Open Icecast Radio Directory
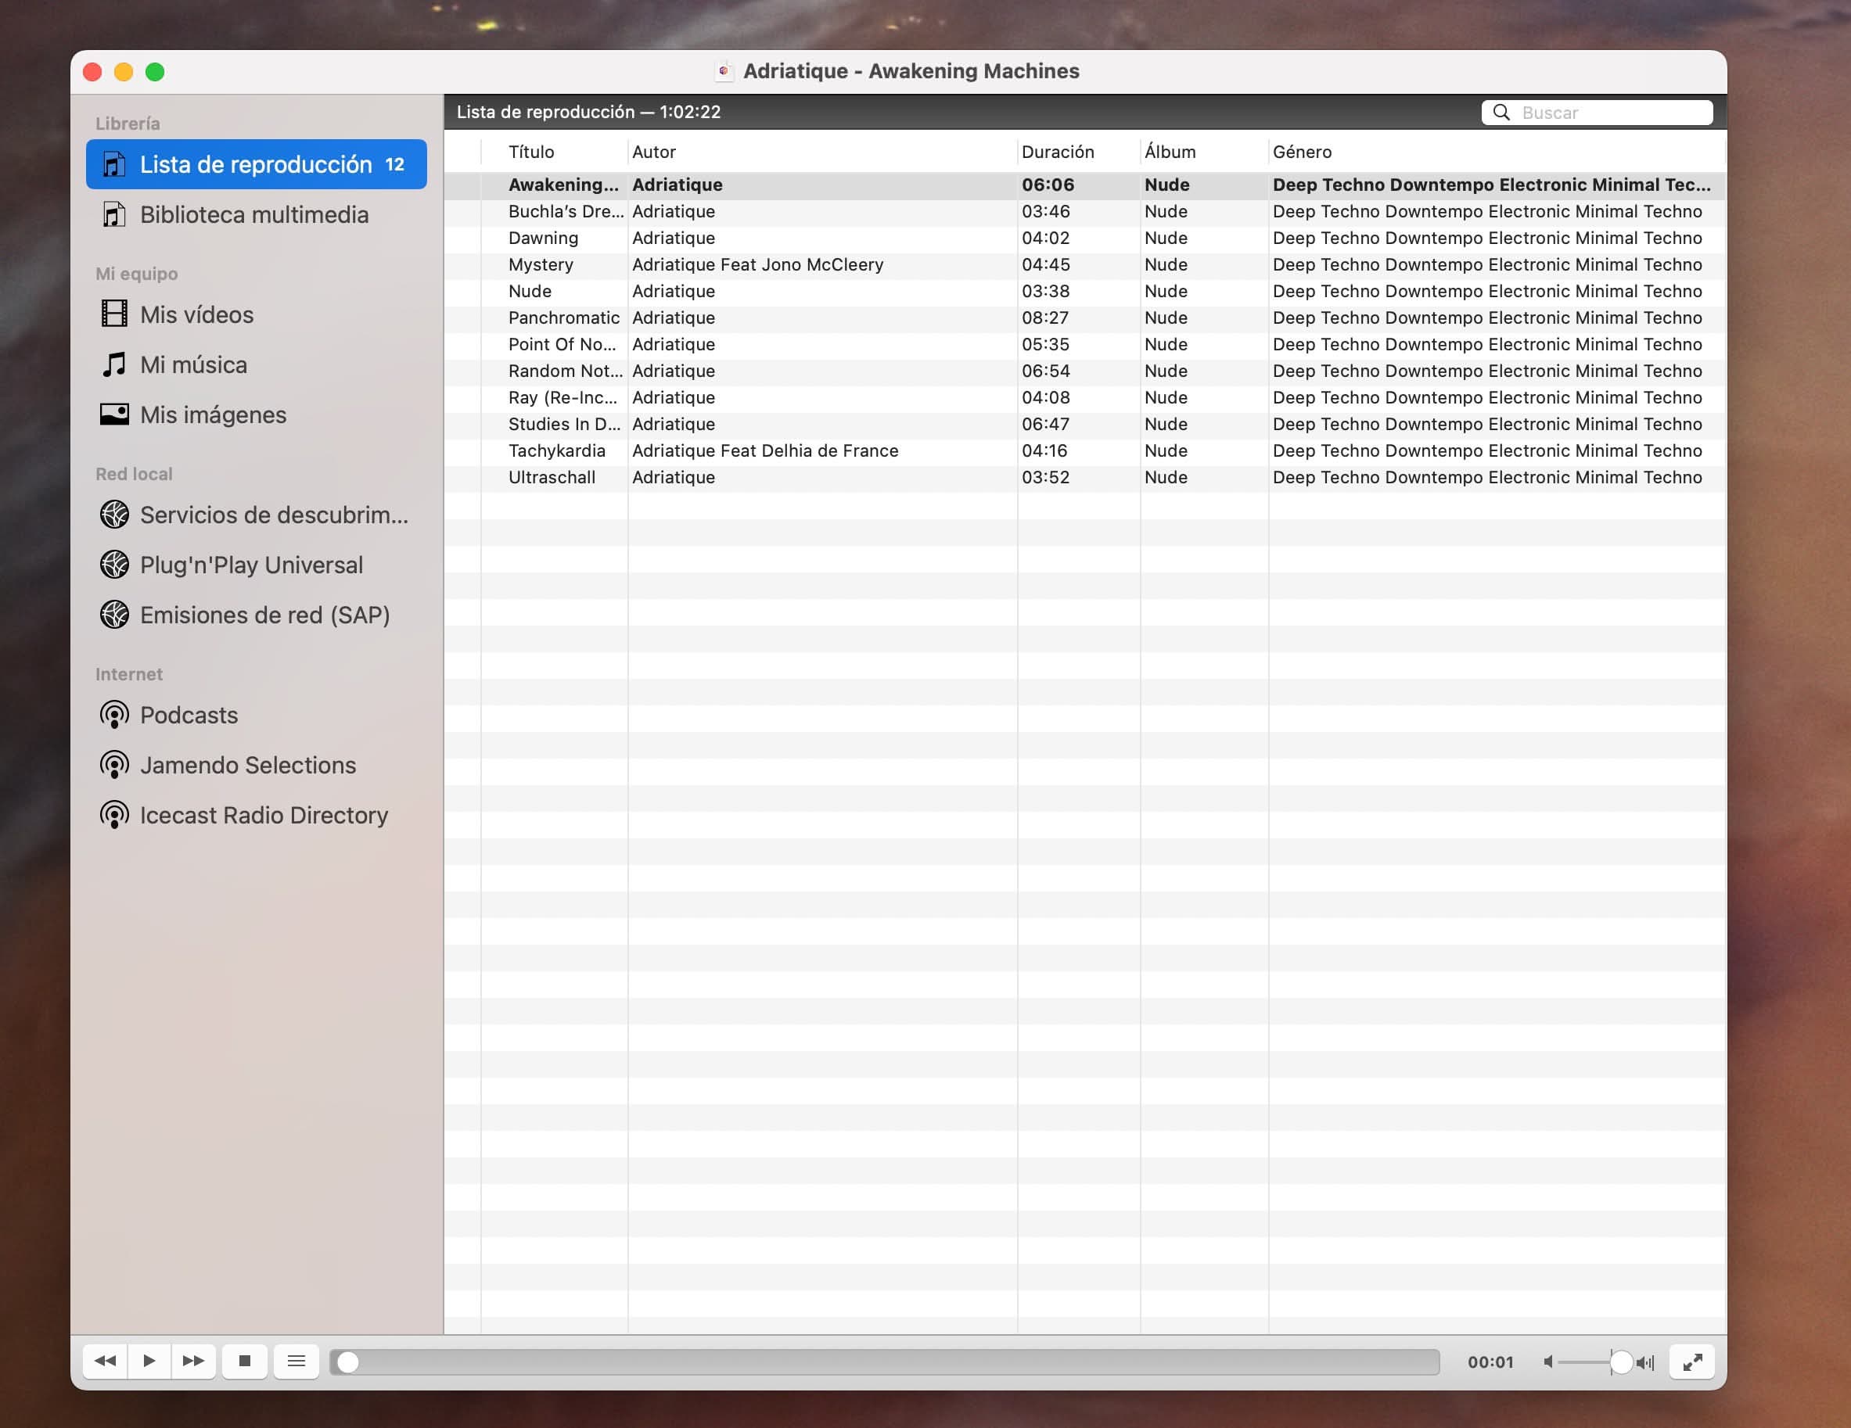The image size is (1851, 1428). click(256, 815)
